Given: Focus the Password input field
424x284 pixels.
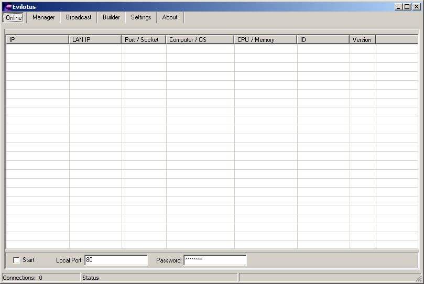Looking at the screenshot, I should [215, 260].
